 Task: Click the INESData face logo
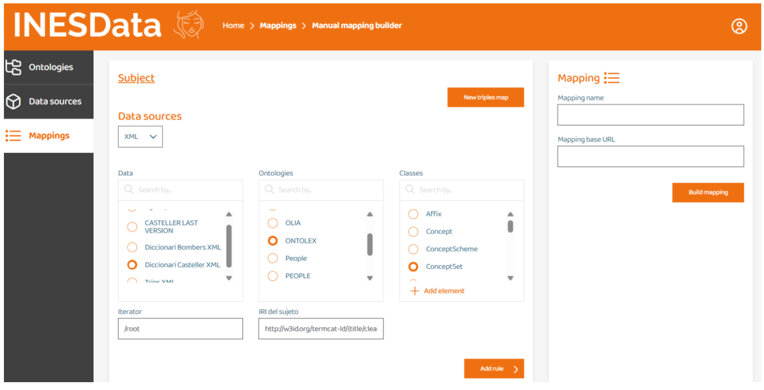pyautogui.click(x=188, y=26)
